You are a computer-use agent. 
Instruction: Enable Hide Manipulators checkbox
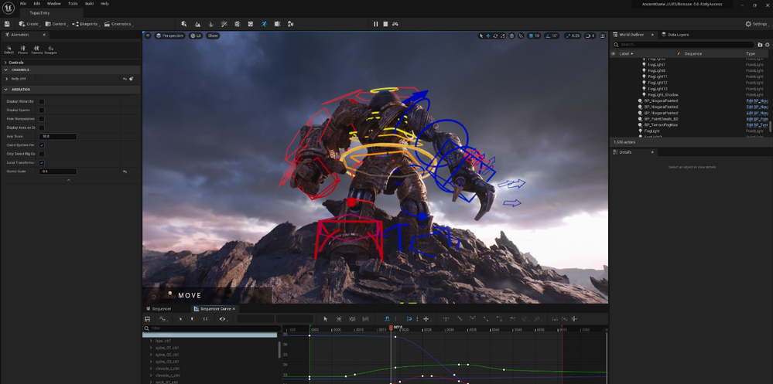[x=42, y=119]
